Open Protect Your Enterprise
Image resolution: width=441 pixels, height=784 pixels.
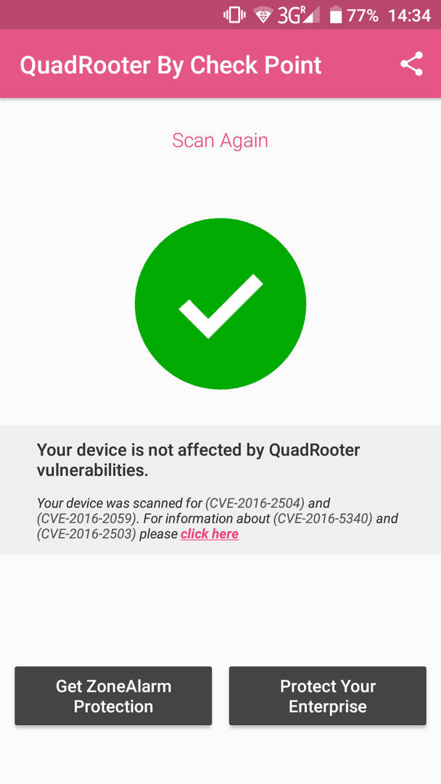pos(328,695)
